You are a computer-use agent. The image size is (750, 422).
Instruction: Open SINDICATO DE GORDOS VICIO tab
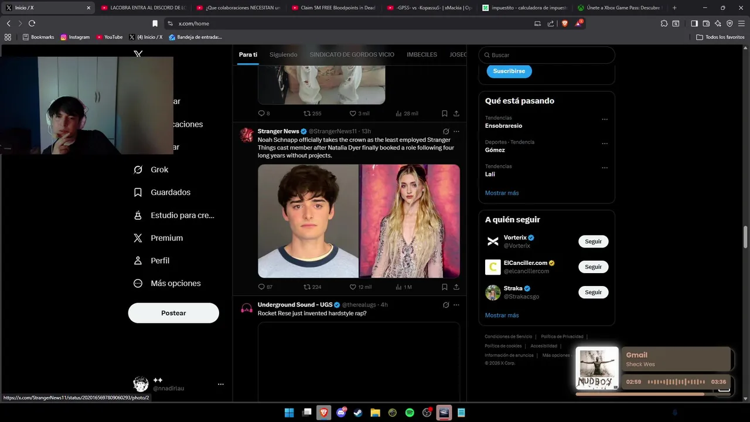352,55
